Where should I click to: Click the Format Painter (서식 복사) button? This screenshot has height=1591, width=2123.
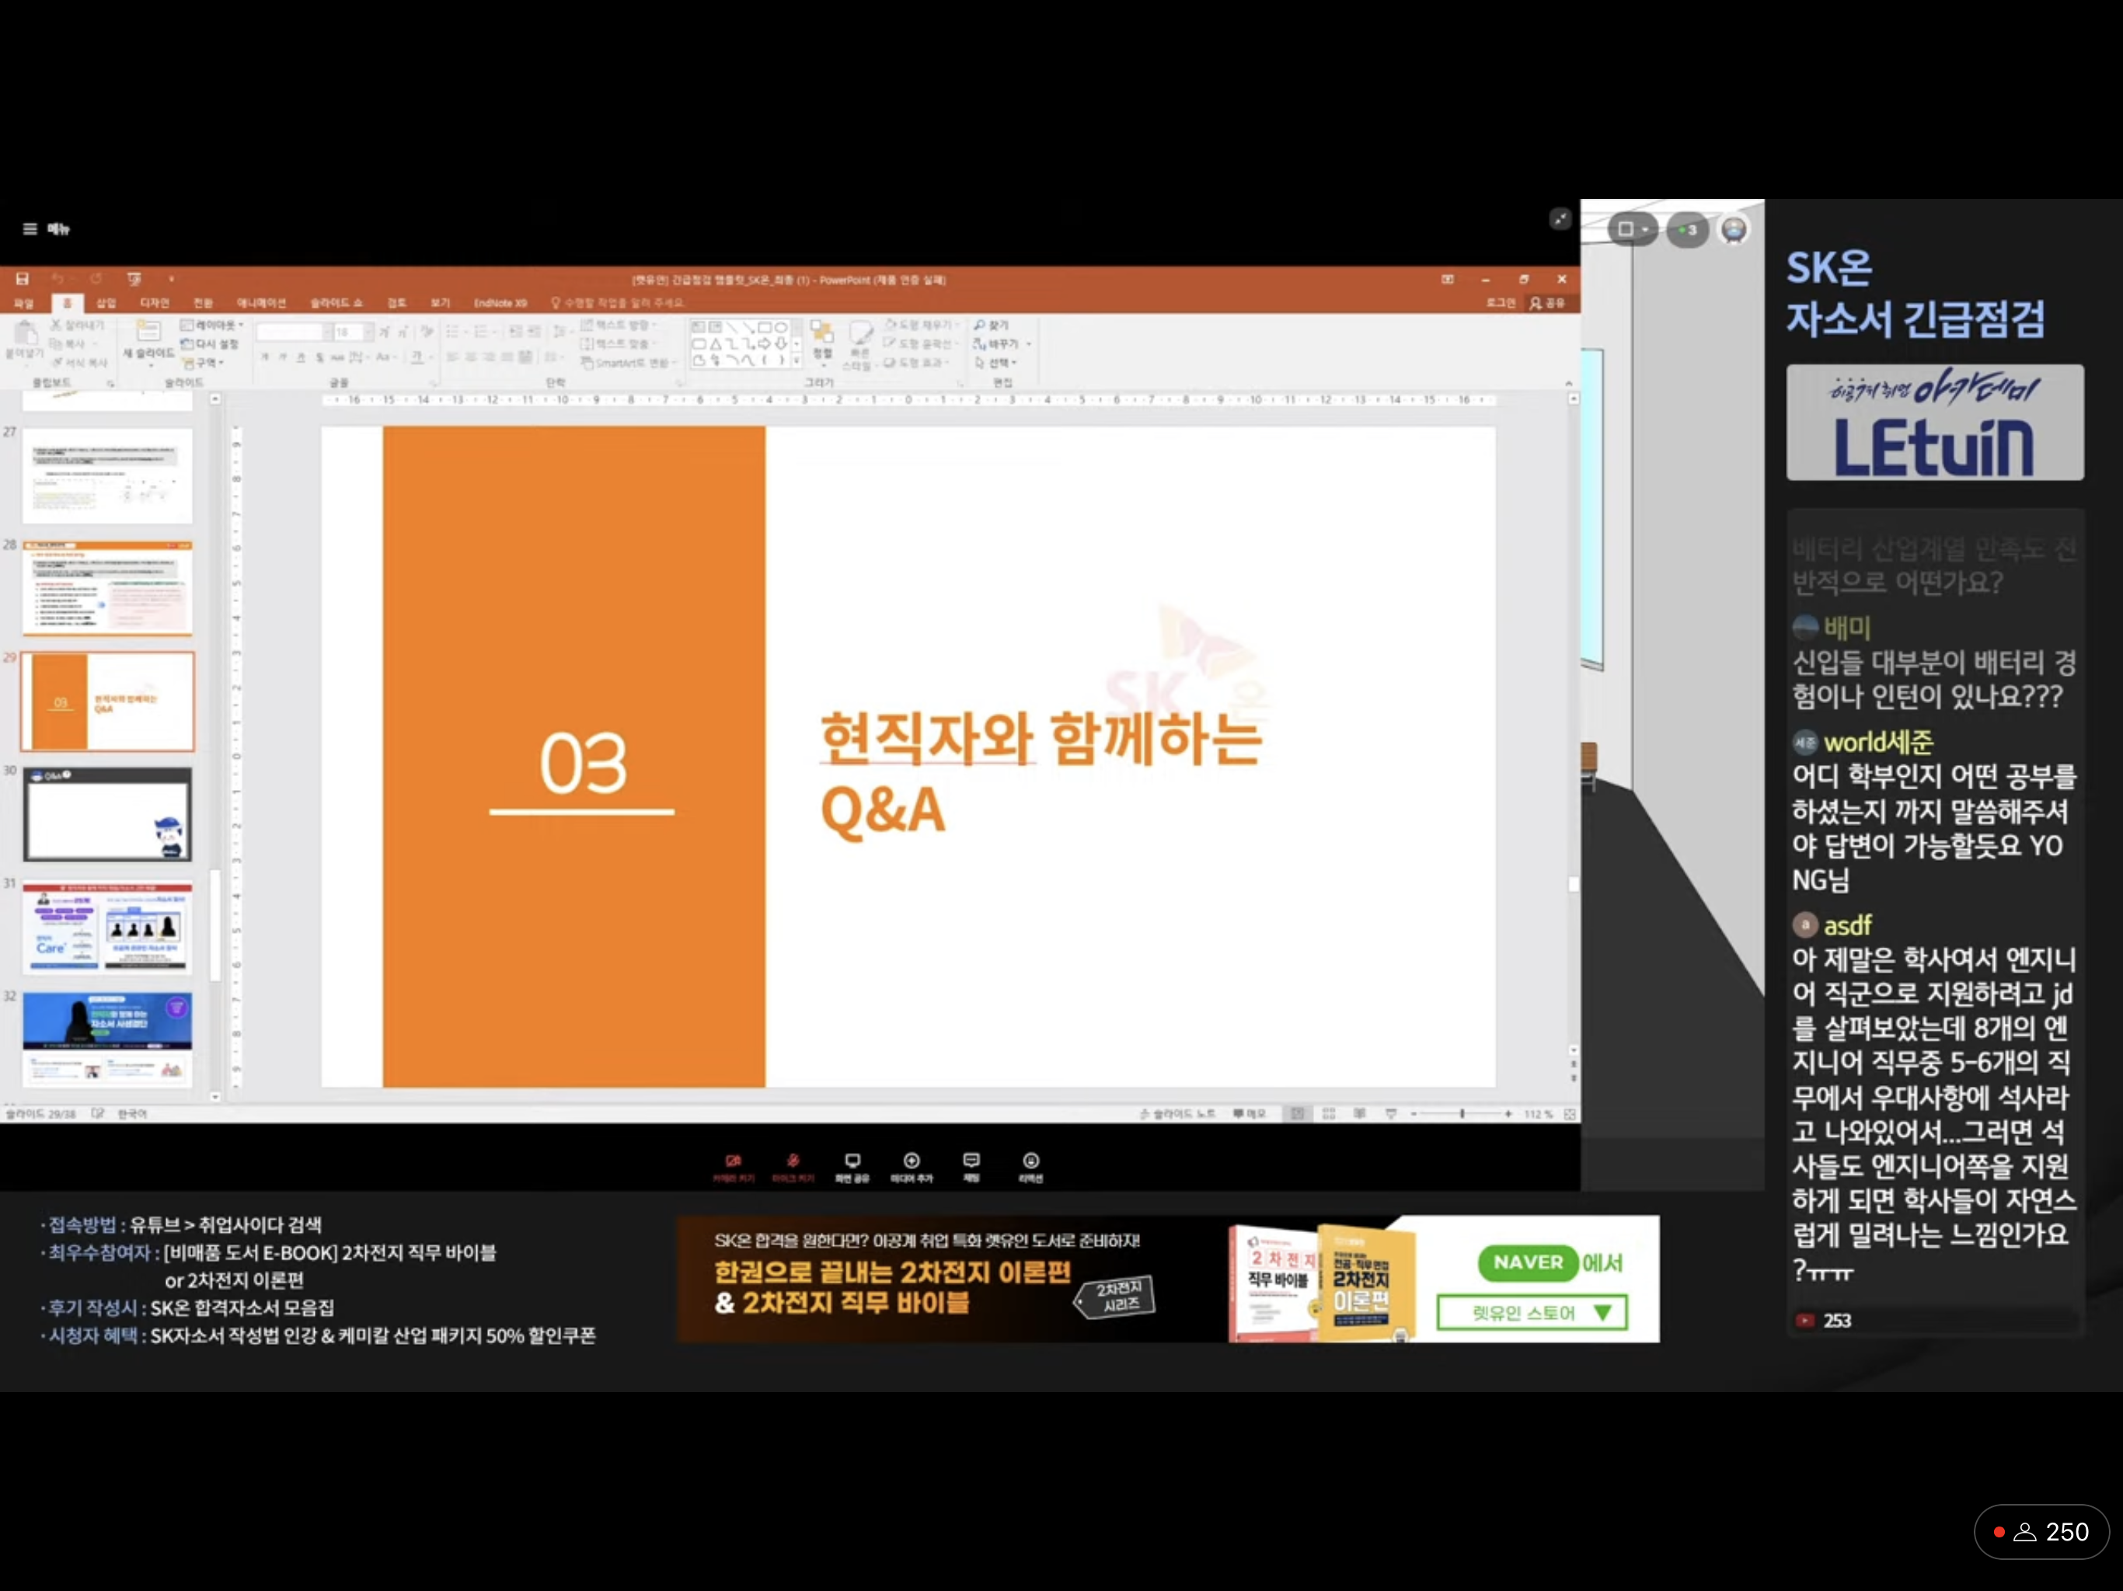(80, 362)
